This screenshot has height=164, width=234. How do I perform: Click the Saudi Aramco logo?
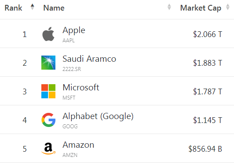(x=48, y=63)
